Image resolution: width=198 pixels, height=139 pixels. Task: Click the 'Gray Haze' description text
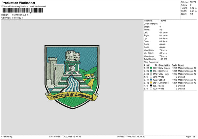[x=164, y=74]
